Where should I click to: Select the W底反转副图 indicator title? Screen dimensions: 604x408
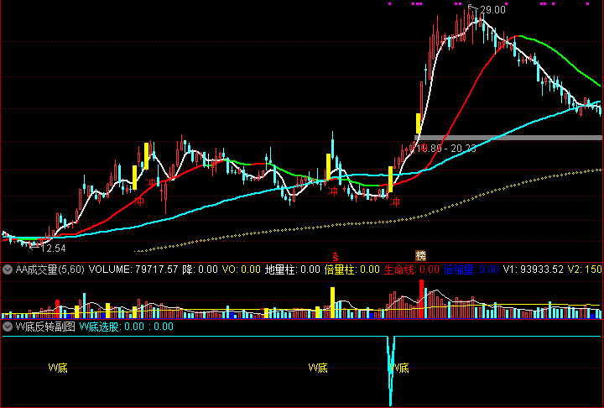tap(45, 327)
